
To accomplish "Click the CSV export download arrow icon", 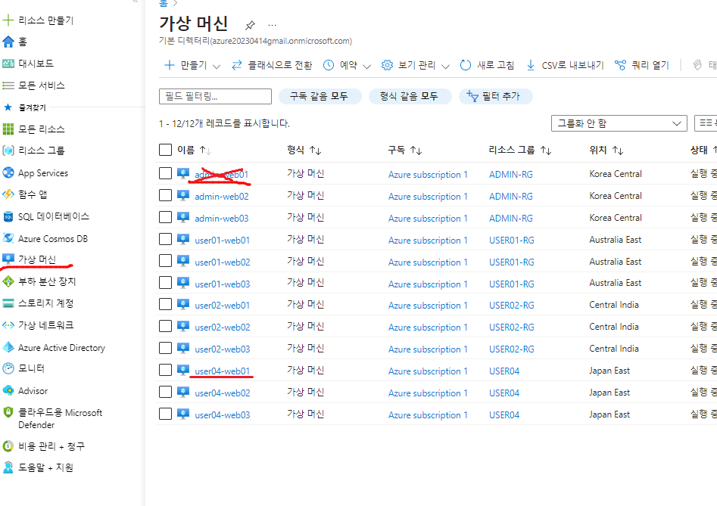I will tap(531, 65).
